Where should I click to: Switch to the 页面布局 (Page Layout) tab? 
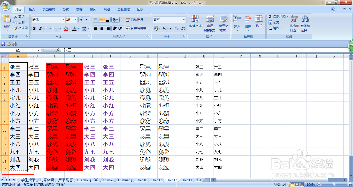click(49, 10)
